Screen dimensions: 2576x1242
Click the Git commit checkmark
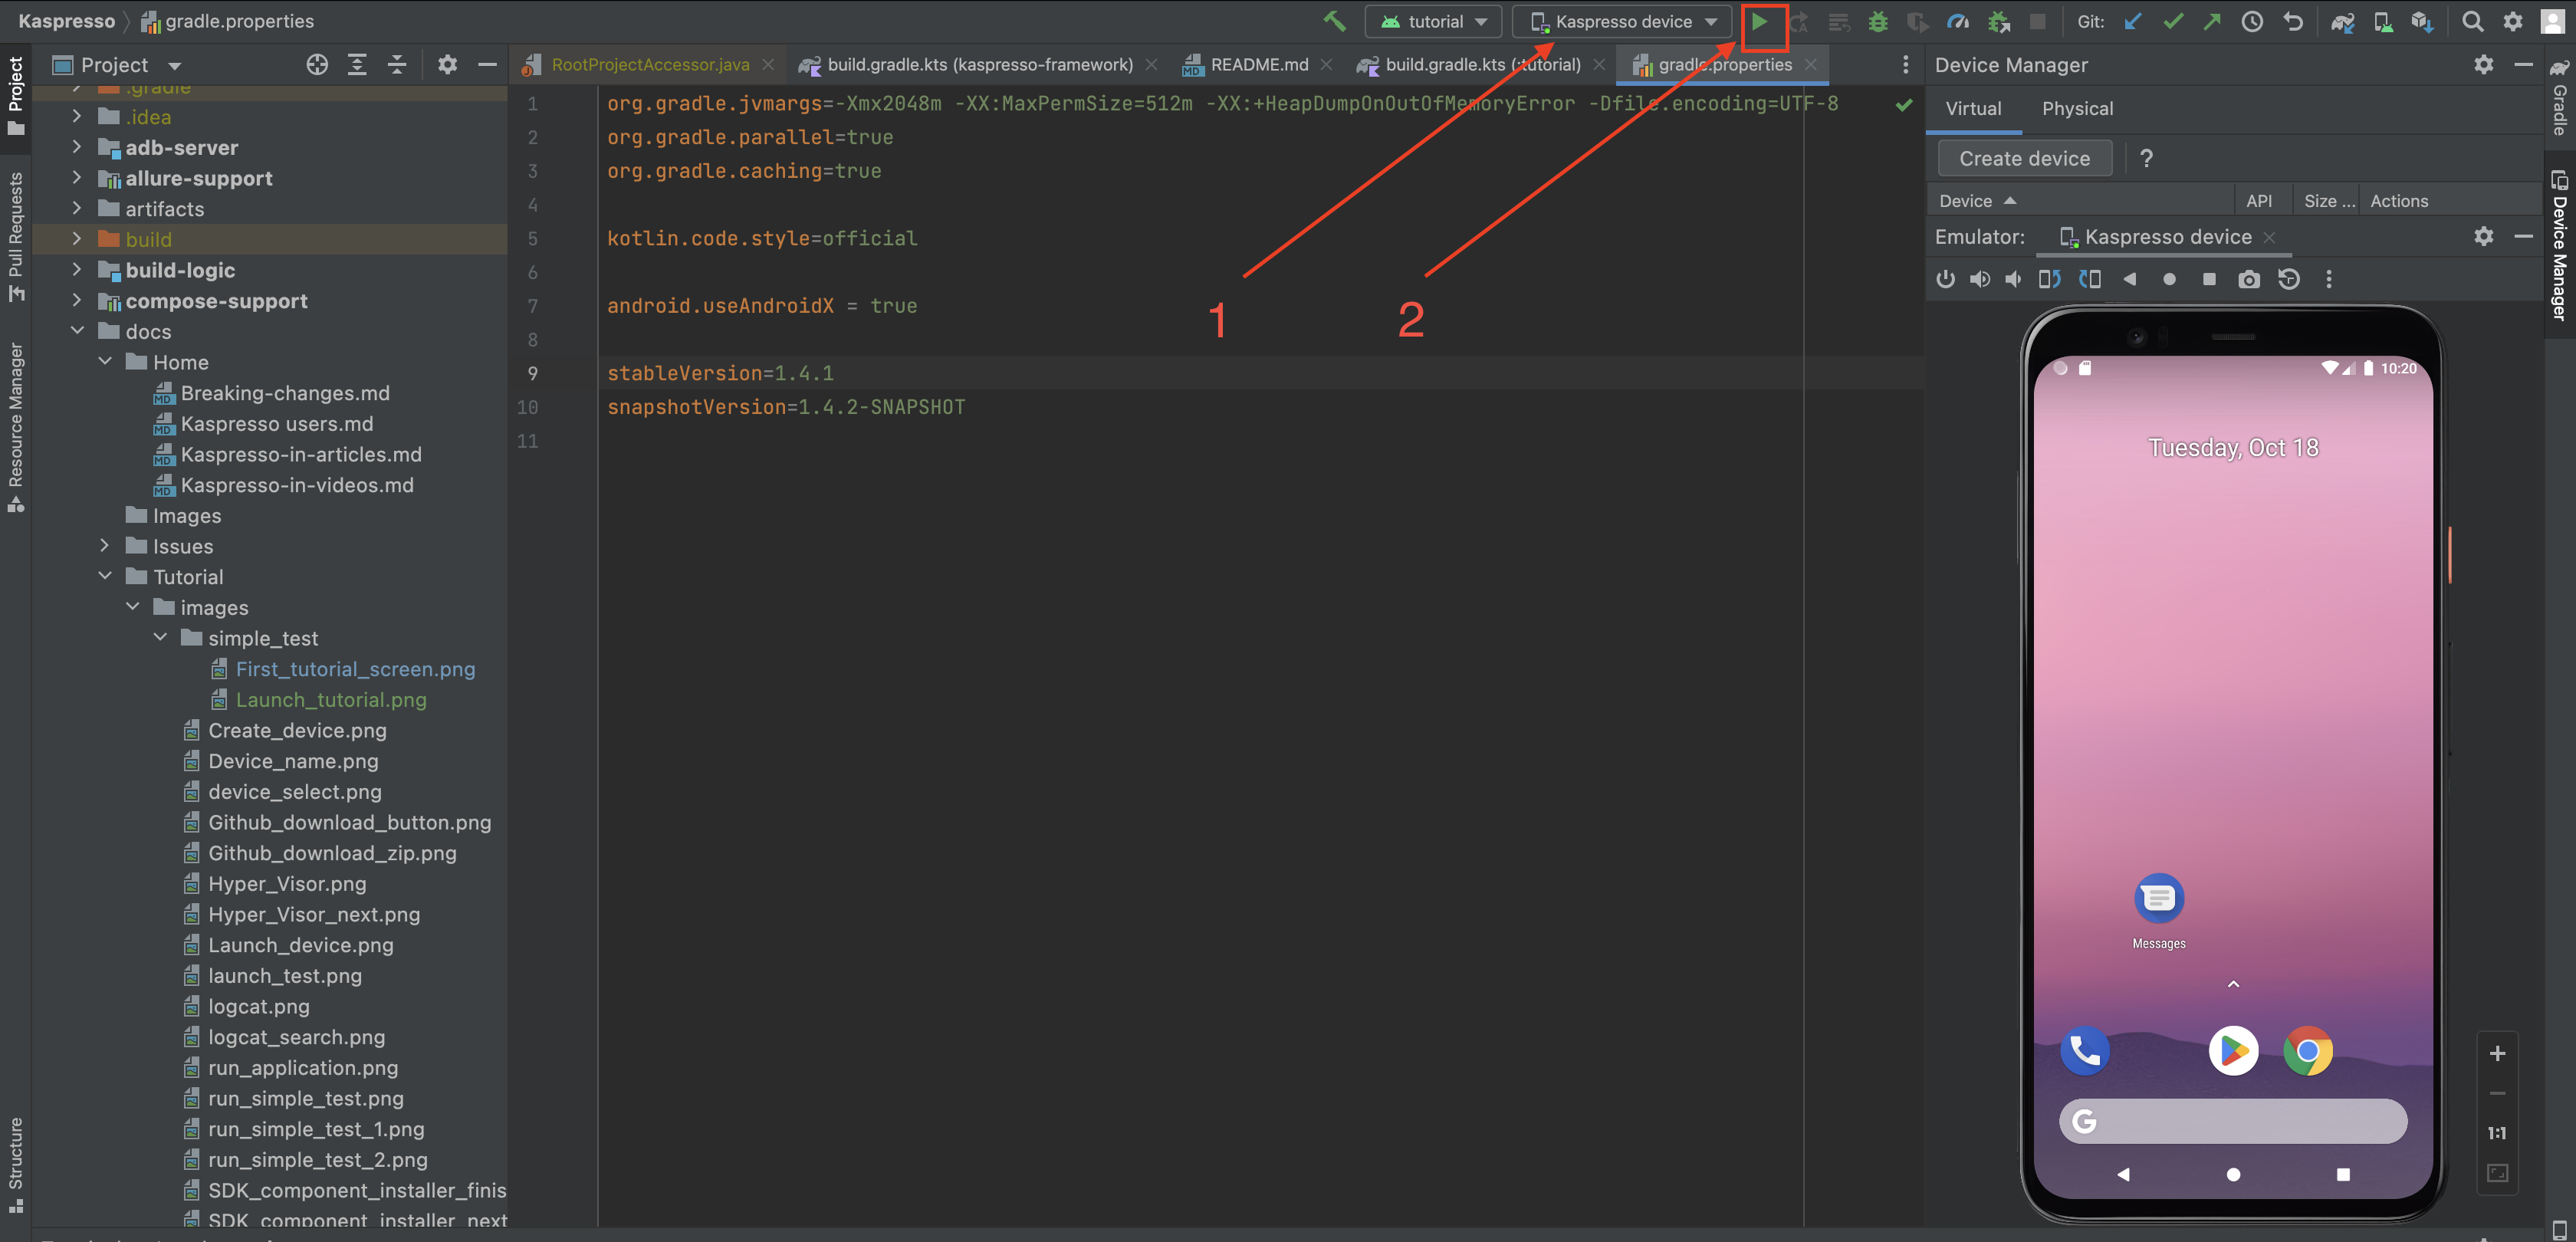tap(2172, 21)
